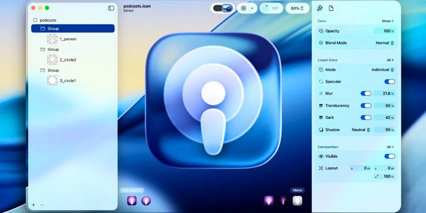Click the folder icon above 2_circle2
426x213 pixels.
[42, 49]
